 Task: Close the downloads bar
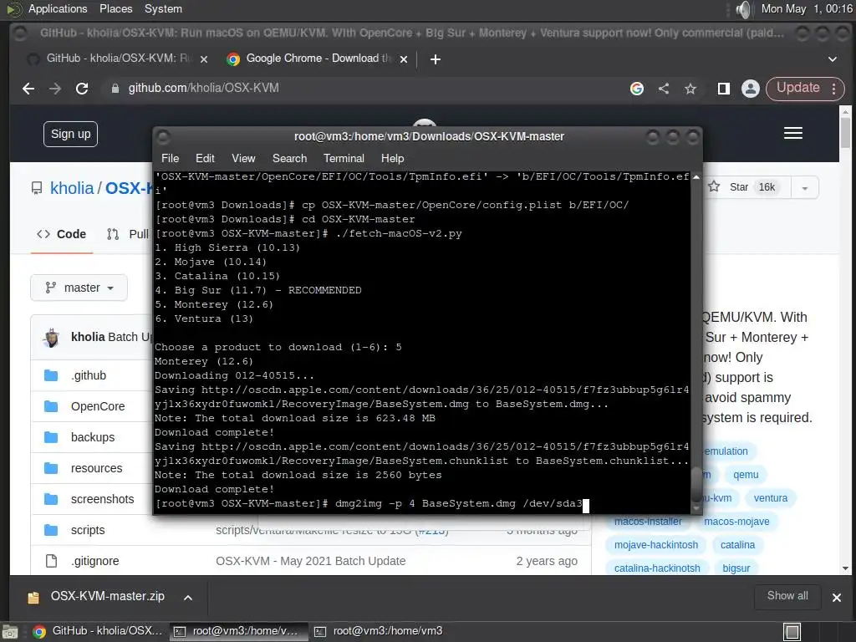[836, 598]
